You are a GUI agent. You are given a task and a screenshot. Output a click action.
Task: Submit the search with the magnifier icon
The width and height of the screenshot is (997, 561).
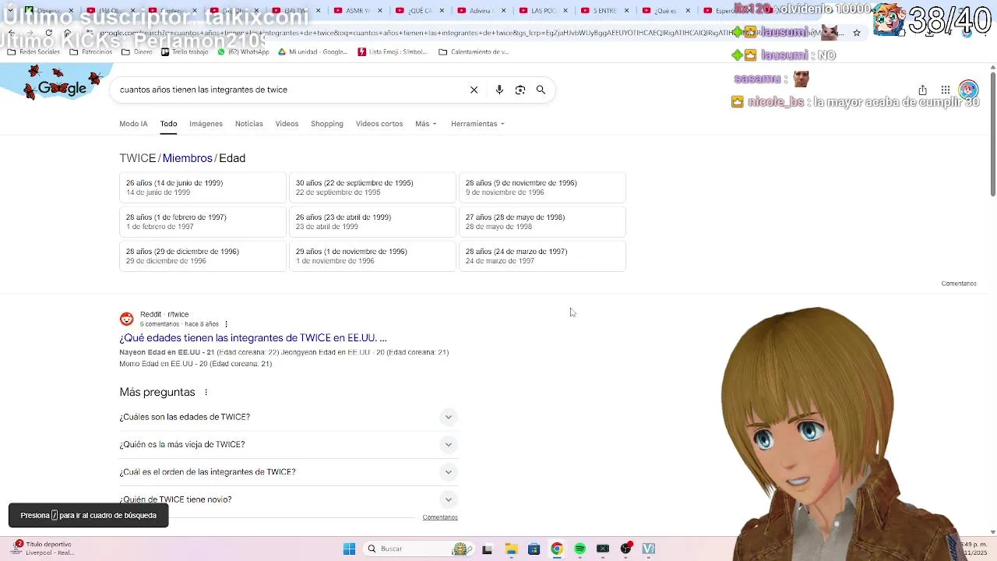click(x=541, y=90)
